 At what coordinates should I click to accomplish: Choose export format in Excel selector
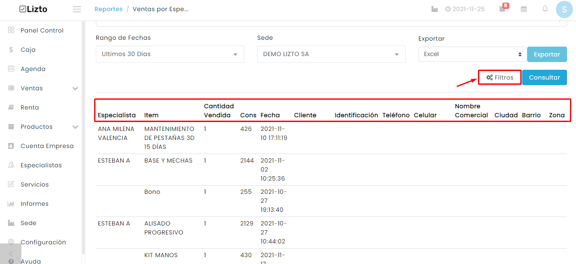472,54
